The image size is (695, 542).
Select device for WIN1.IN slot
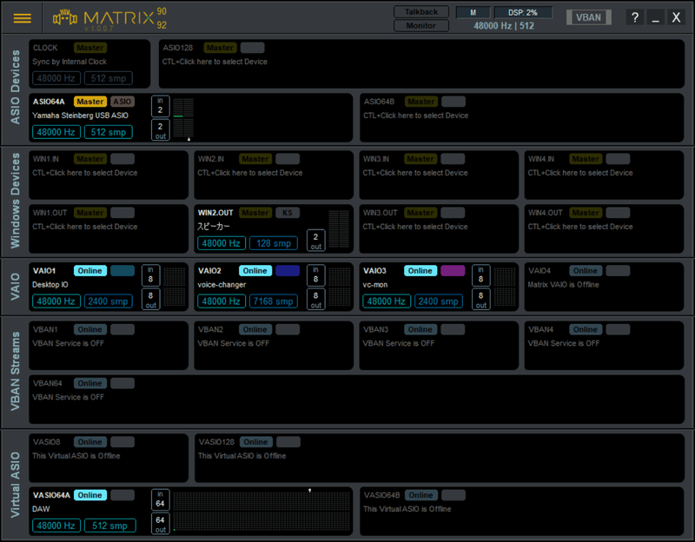[84, 173]
